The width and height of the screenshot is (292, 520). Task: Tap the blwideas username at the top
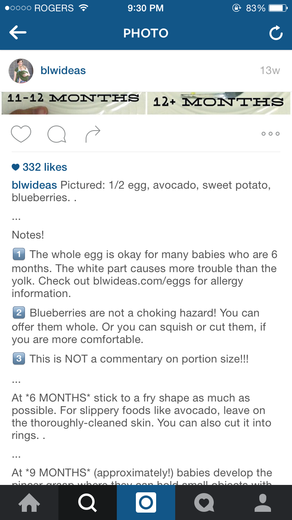tap(63, 71)
